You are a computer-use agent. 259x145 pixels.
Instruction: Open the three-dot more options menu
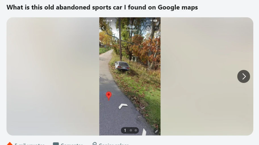click(x=156, y=28)
